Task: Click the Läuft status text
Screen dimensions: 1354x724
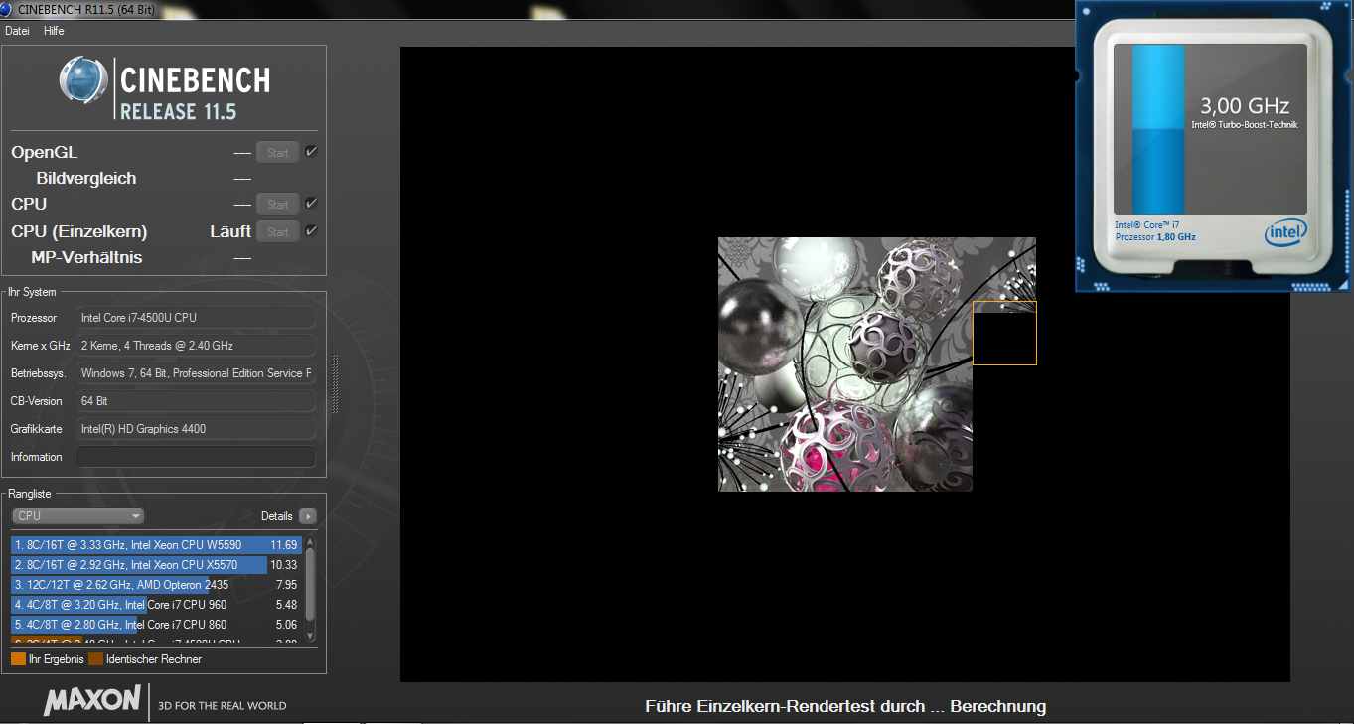Action: pyautogui.click(x=230, y=232)
